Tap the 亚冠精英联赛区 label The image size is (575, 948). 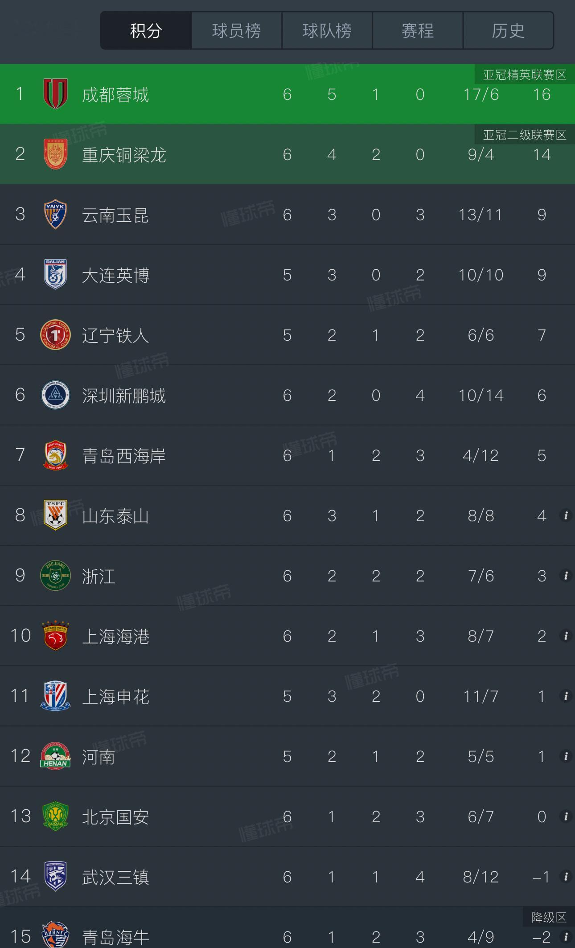point(524,74)
